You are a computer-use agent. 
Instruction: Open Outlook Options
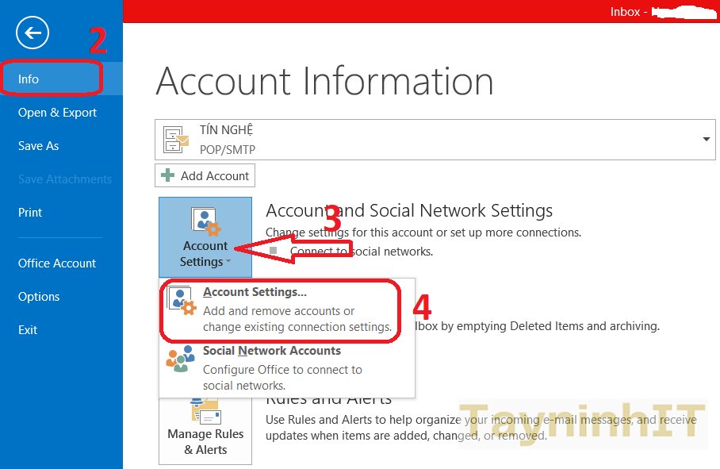(39, 297)
